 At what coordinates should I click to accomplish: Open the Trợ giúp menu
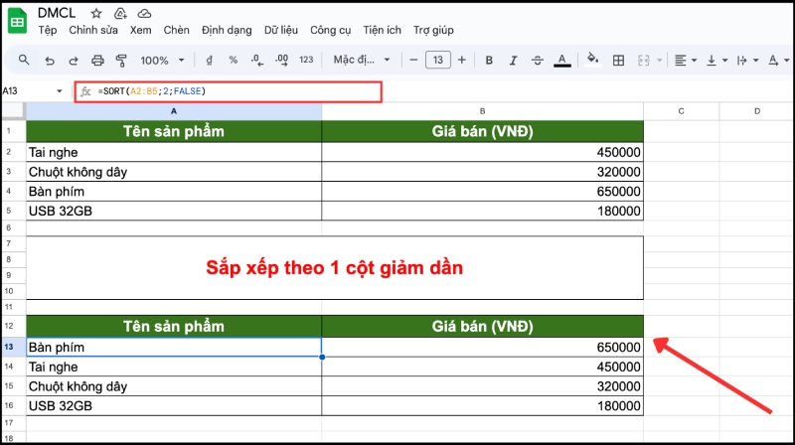(433, 30)
